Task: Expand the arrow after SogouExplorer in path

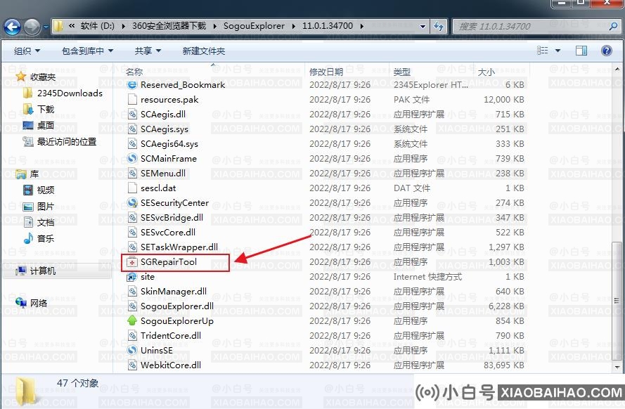Action: coord(293,26)
